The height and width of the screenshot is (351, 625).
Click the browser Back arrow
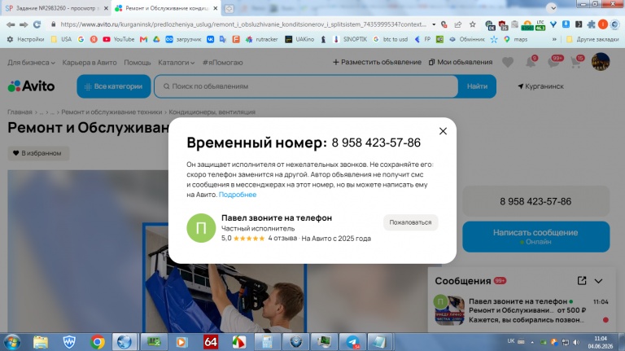(11, 24)
